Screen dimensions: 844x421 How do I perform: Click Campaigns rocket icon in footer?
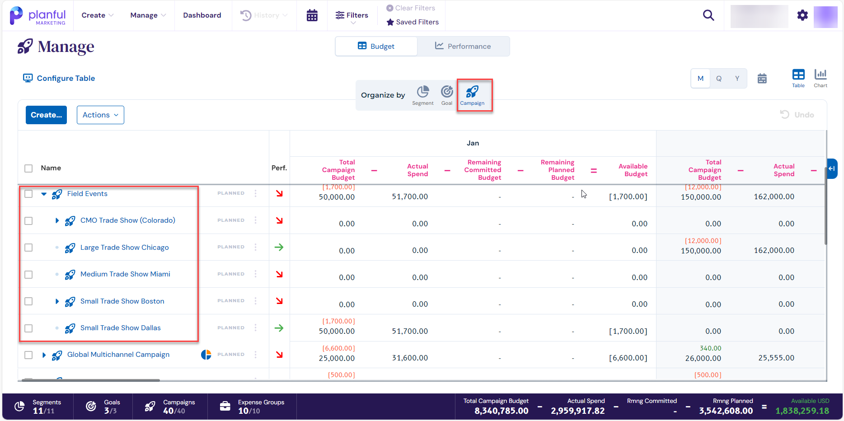point(150,407)
